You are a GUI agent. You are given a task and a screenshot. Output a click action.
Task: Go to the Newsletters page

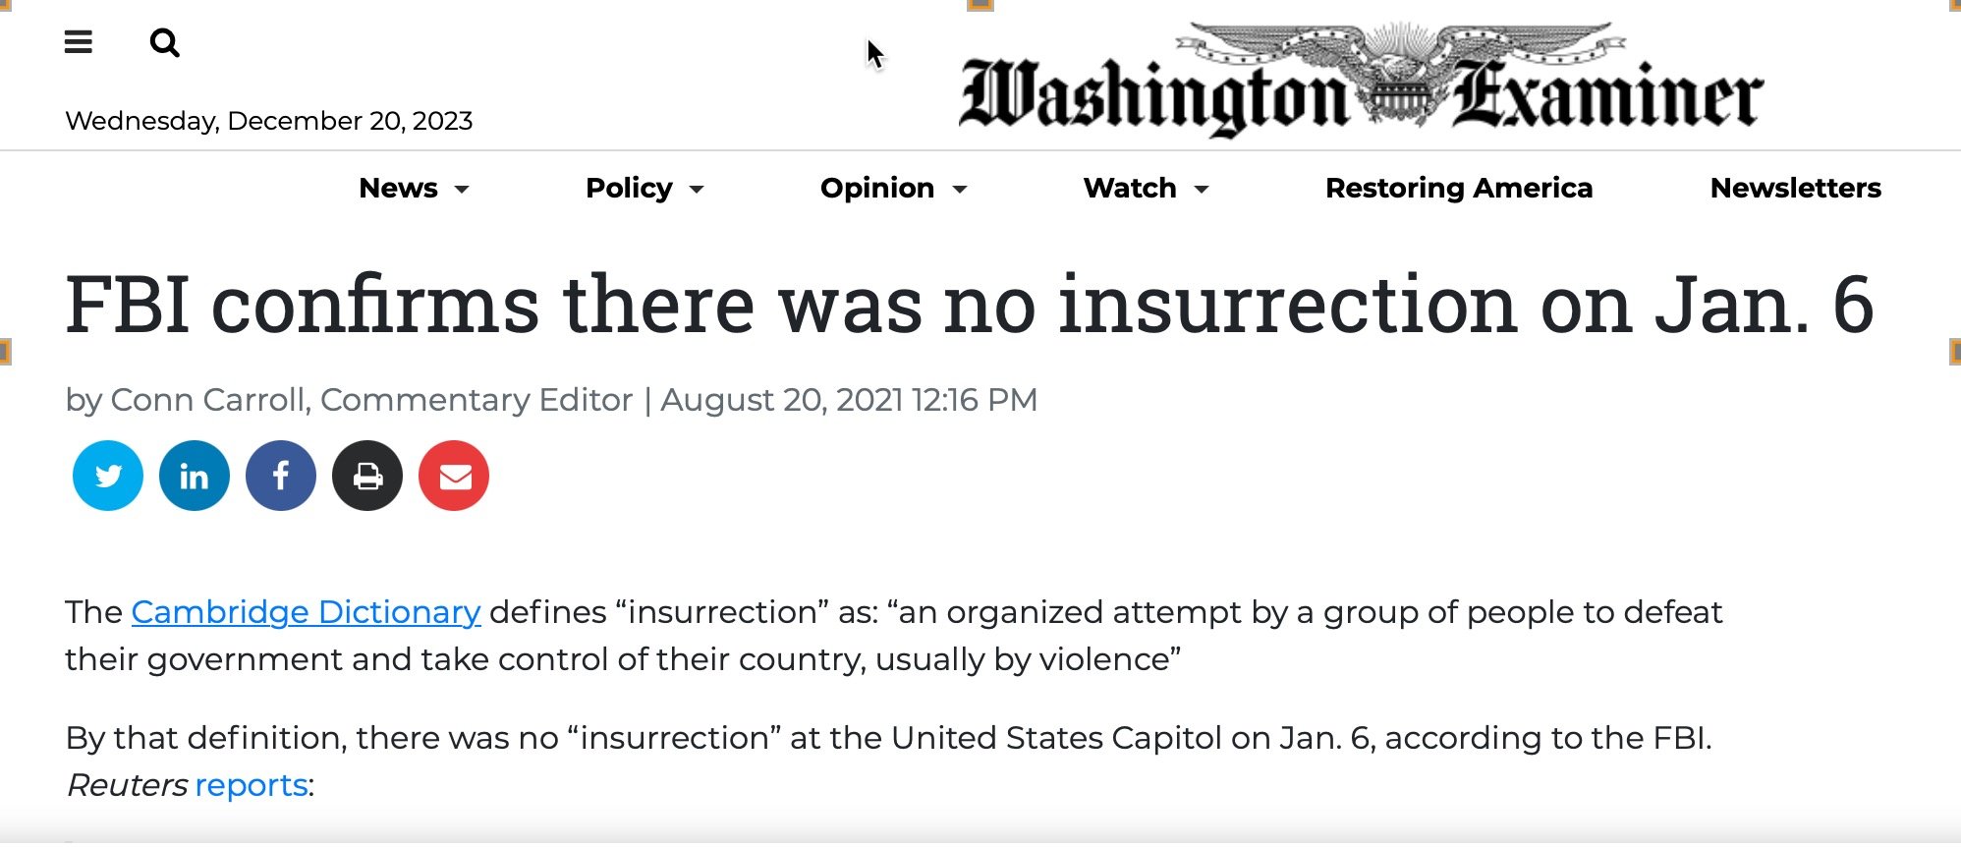[1795, 188]
